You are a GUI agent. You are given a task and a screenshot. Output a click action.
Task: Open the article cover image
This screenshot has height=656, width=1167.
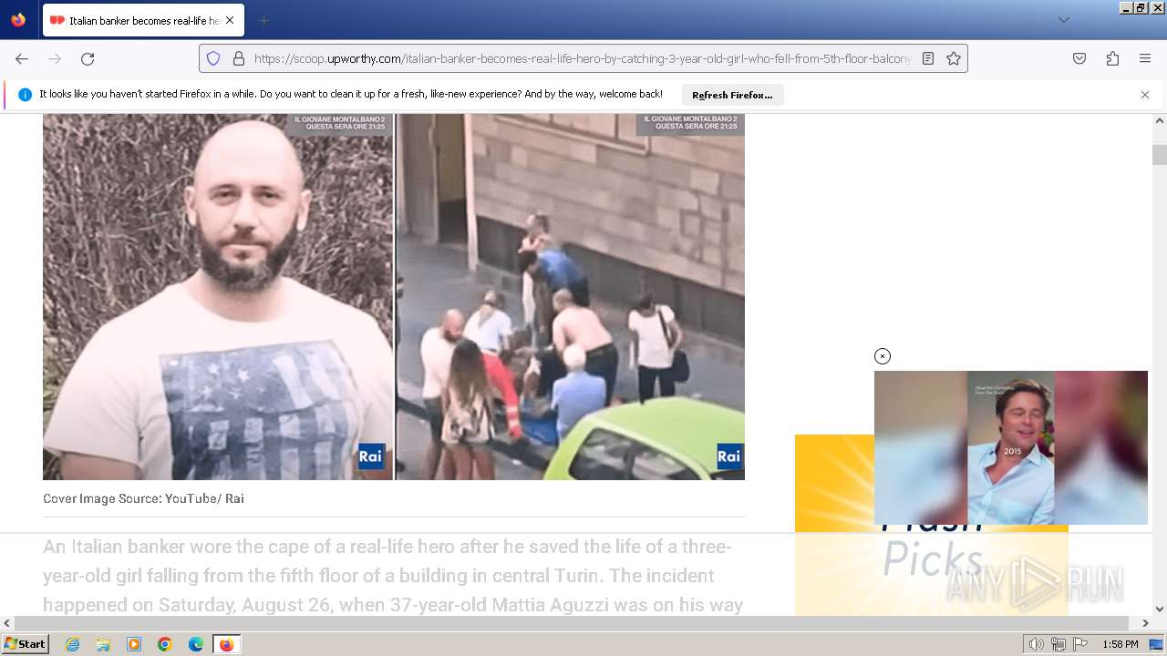(x=394, y=296)
